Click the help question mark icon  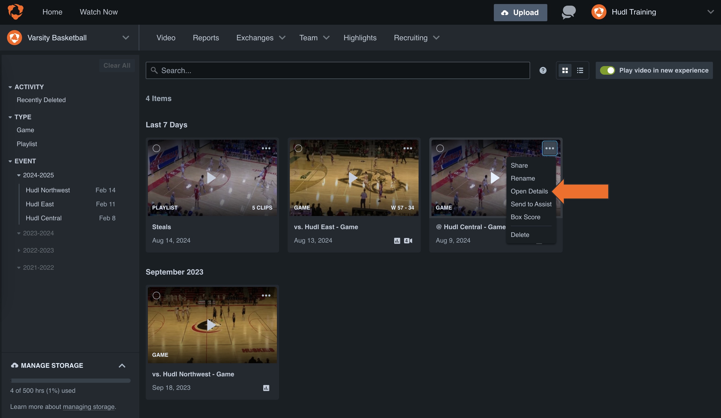coord(542,70)
